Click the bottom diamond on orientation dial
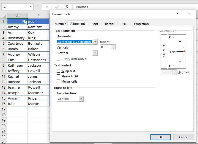The image size is (198, 144). pyautogui.click(x=170, y=66)
